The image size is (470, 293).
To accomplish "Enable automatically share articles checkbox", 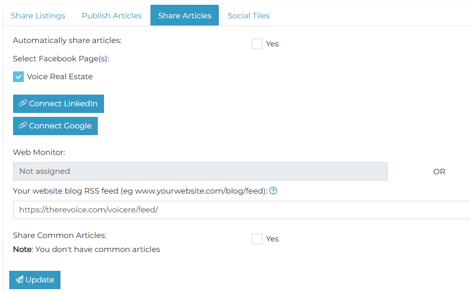I will point(257,44).
